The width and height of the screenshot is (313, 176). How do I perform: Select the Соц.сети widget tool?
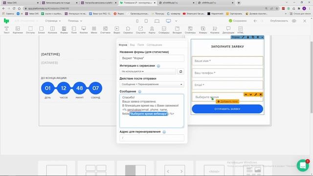pyautogui.click(x=140, y=30)
